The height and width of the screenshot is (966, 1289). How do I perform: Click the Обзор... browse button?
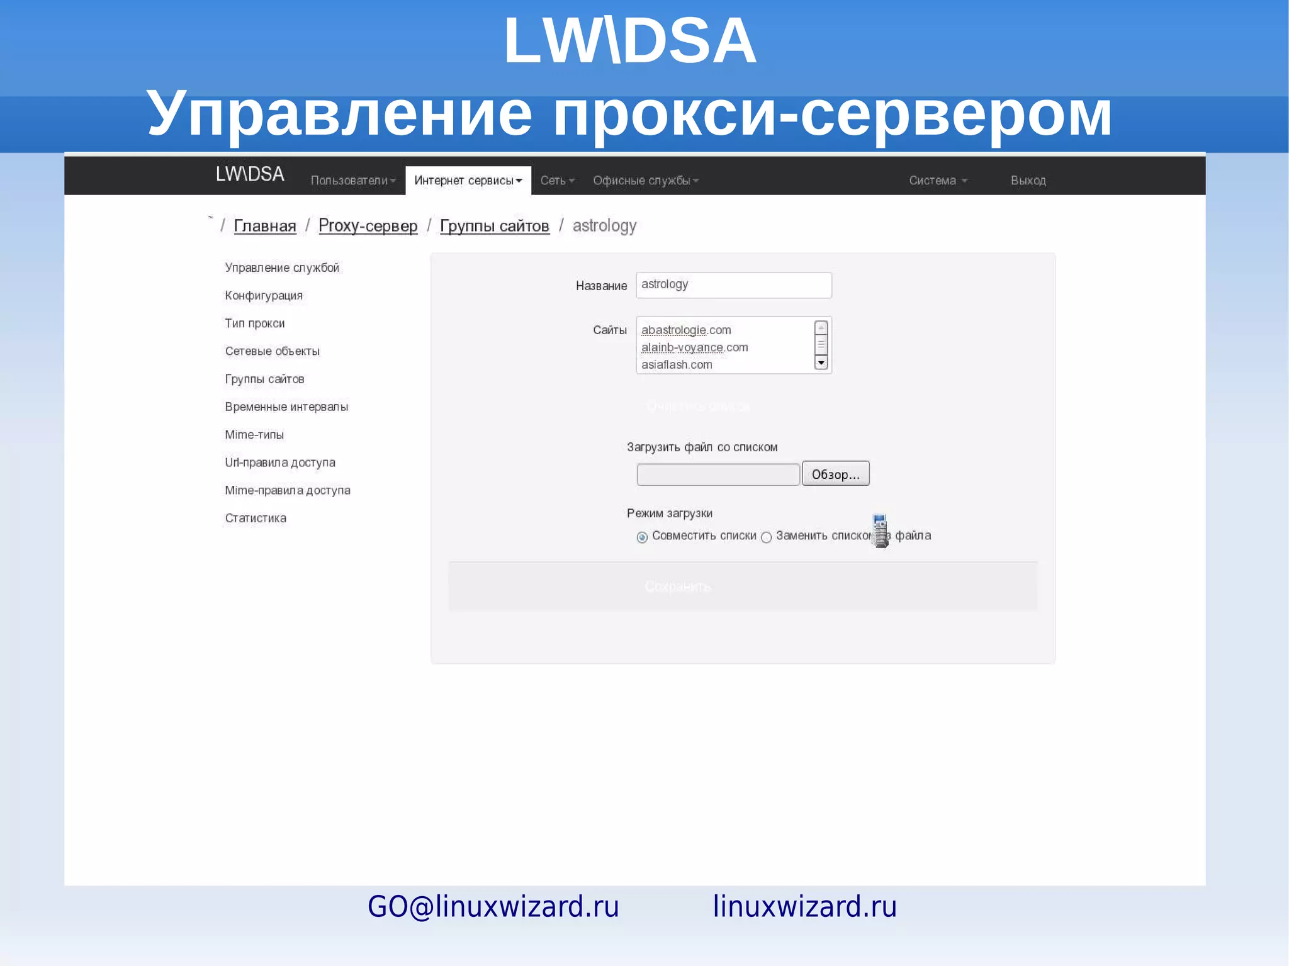(836, 474)
